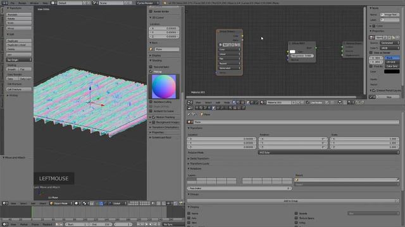
Task: Toggle the View as Render checkbox
Action: 371,52
